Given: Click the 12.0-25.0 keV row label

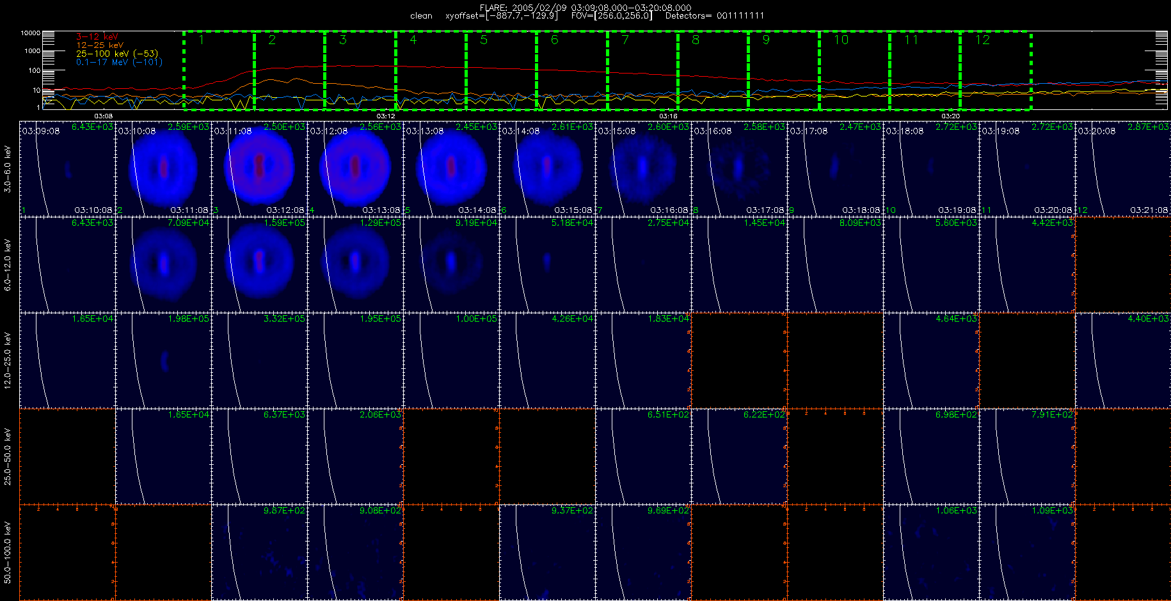Looking at the screenshot, I should tap(8, 361).
